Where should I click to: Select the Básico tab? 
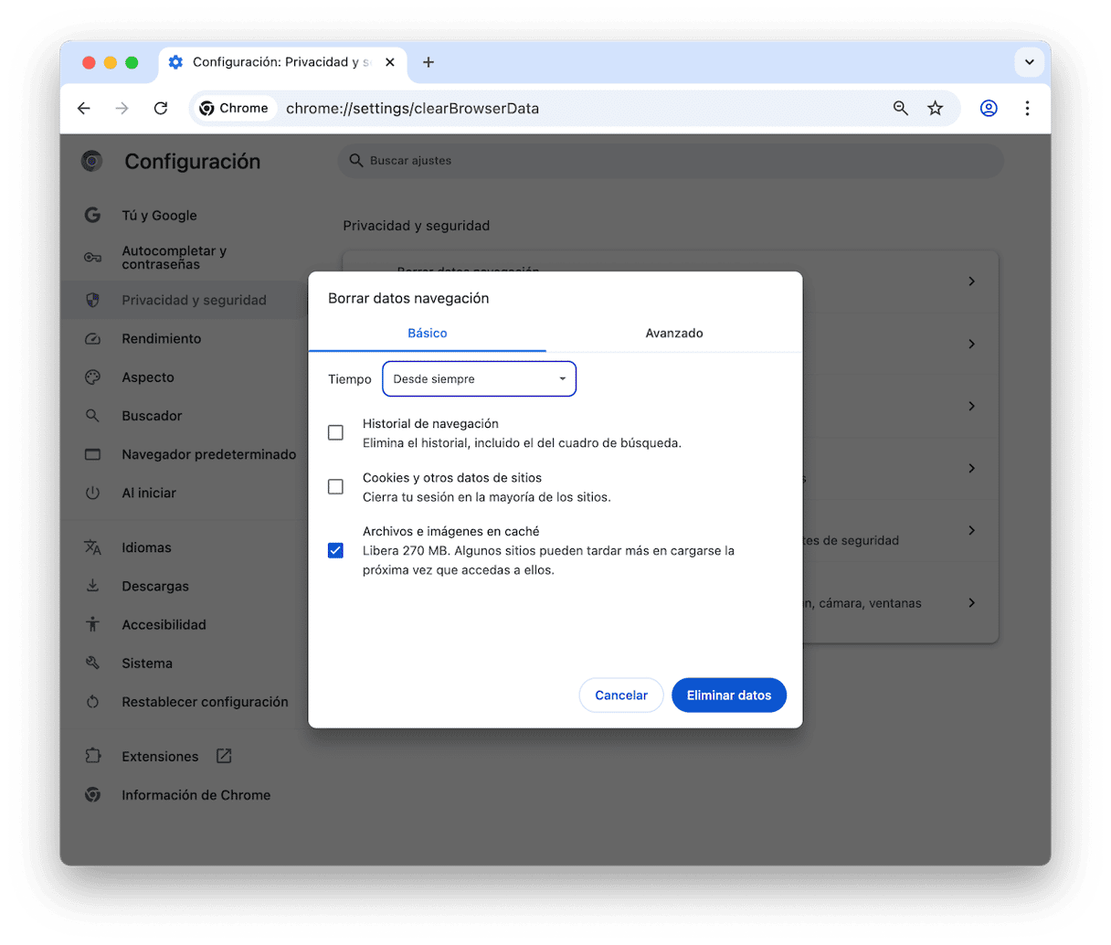coord(427,334)
